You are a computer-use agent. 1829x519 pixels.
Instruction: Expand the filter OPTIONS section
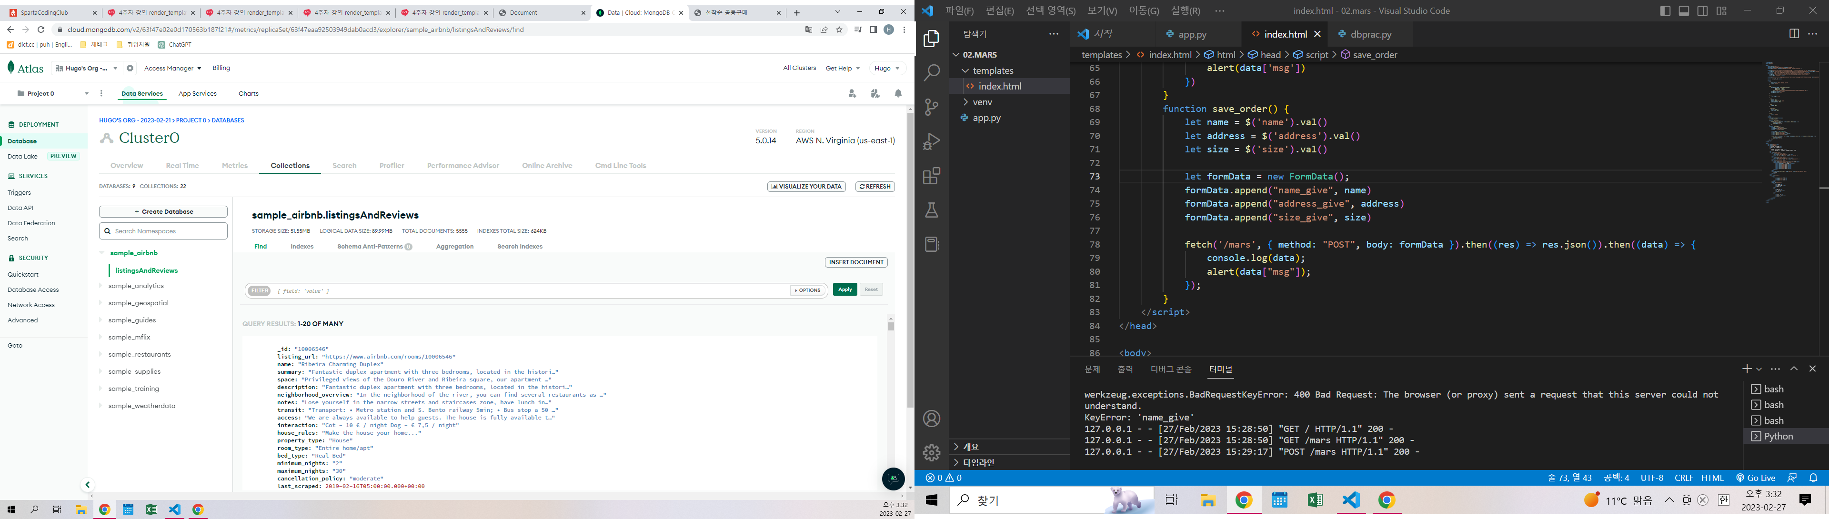pyautogui.click(x=808, y=289)
